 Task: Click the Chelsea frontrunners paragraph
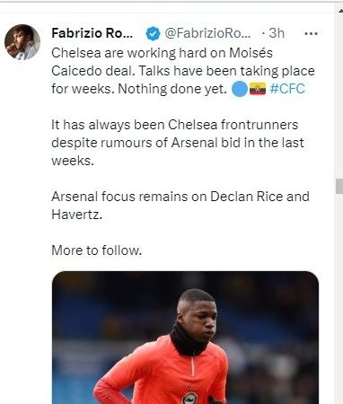coord(178,143)
